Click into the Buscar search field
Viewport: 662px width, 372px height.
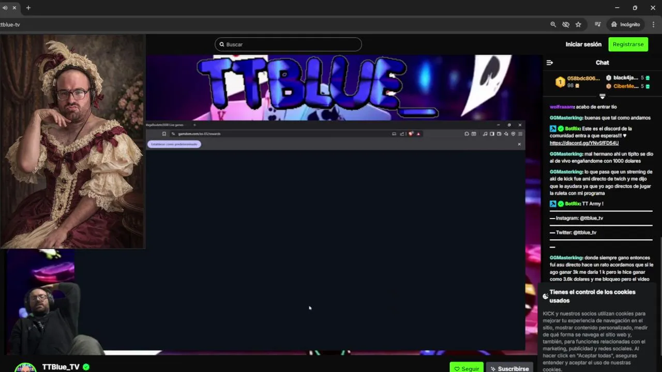pyautogui.click(x=288, y=44)
